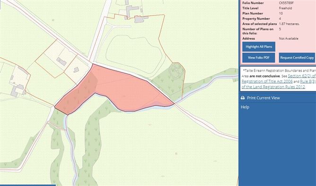Open the View Folio PDF button
This screenshot has height=186, width=316.
click(x=259, y=58)
